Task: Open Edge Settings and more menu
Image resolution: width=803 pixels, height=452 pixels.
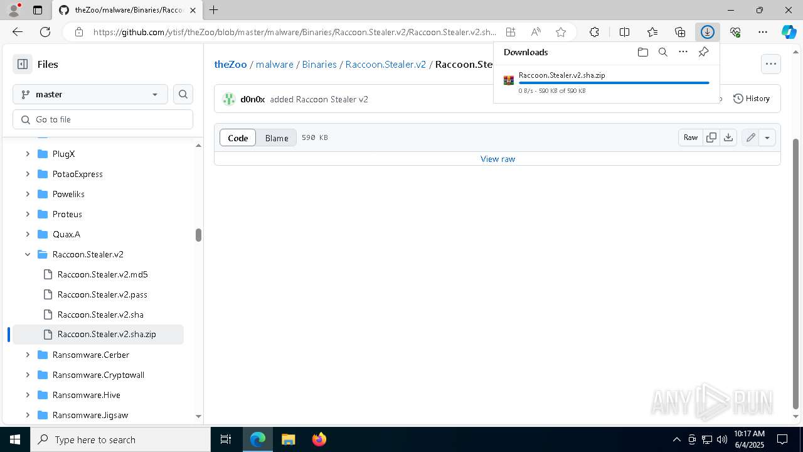Action: [x=763, y=32]
